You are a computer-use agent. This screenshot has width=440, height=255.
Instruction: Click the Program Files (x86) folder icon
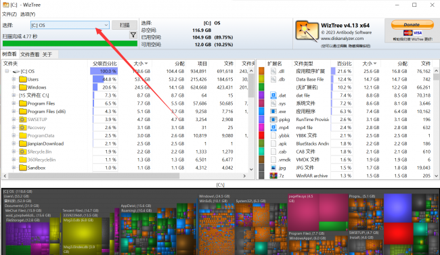(x=23, y=112)
